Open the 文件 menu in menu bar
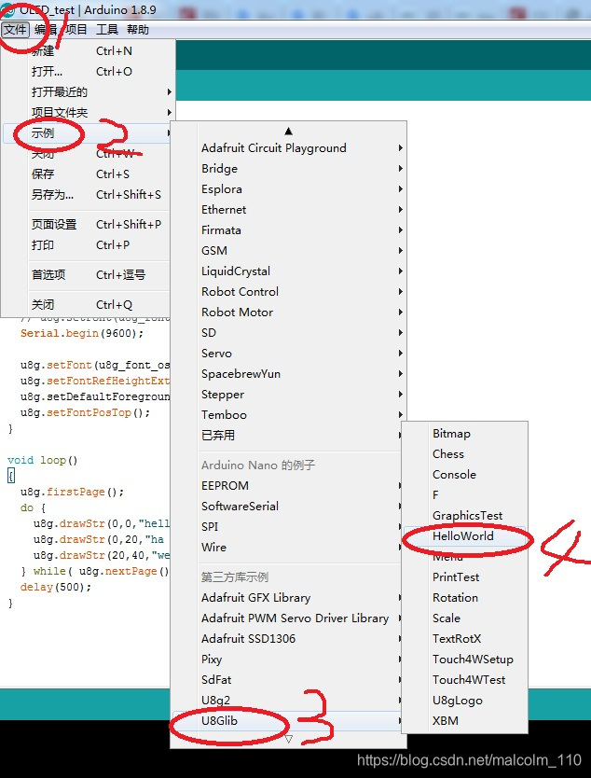The image size is (591, 778). coord(15,29)
